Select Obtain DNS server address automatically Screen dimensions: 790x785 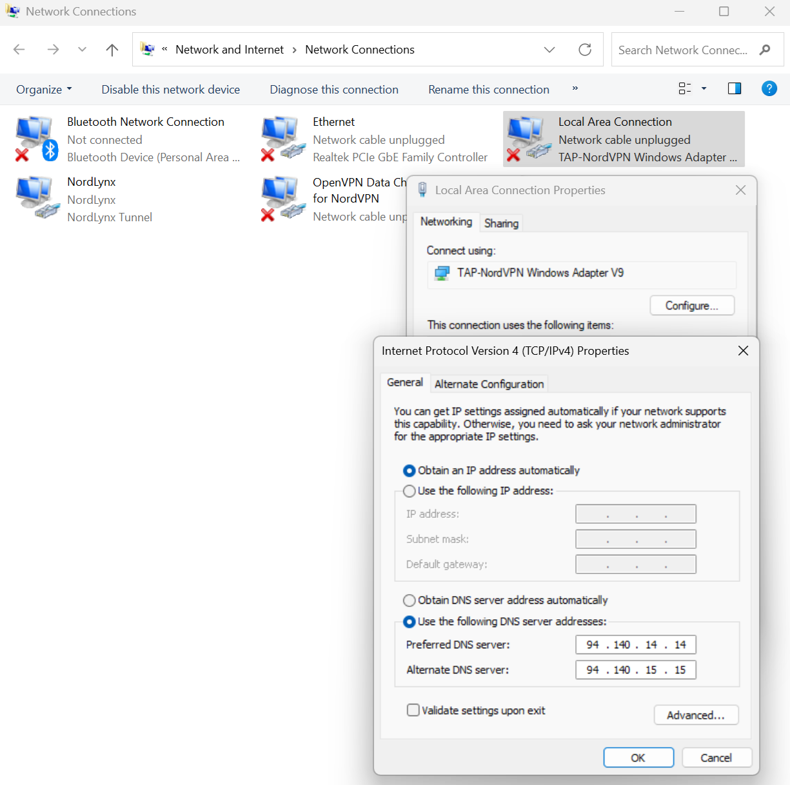(x=410, y=601)
